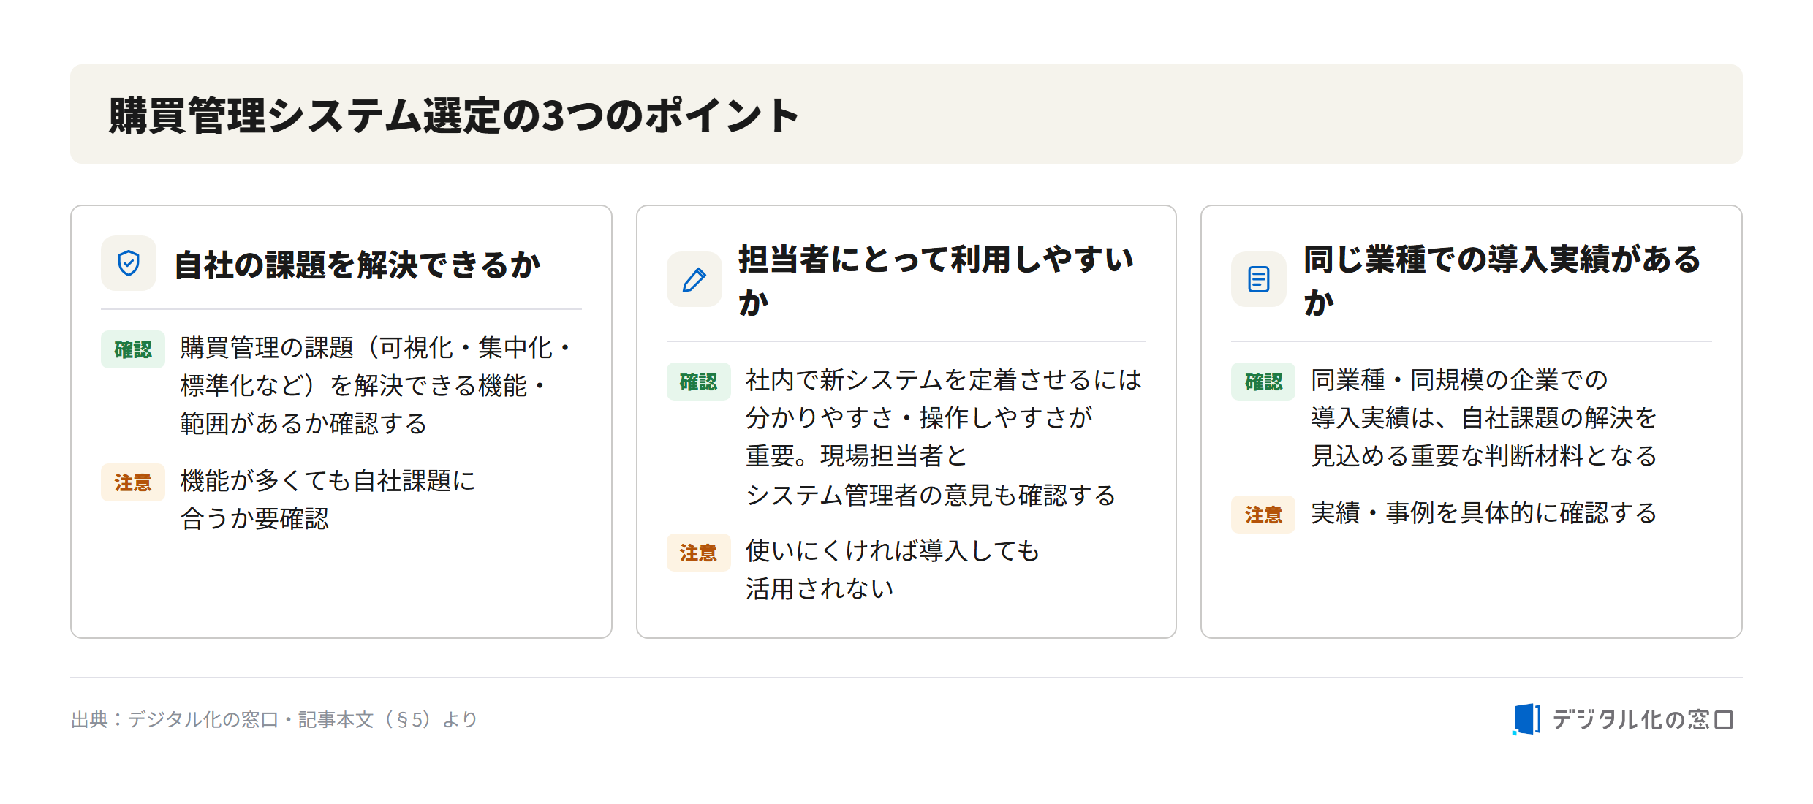This screenshot has height=804, width=1813.
Task: Click the paragraph starting 社内で新システムを定着させるには
Action: [943, 438]
